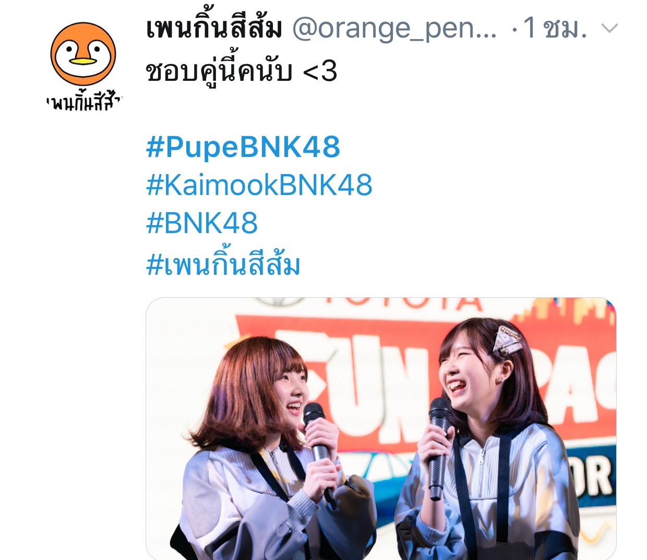Follow the #BNK48 hashtag link
Image resolution: width=647 pixels, height=560 pixels.
pyautogui.click(x=202, y=223)
